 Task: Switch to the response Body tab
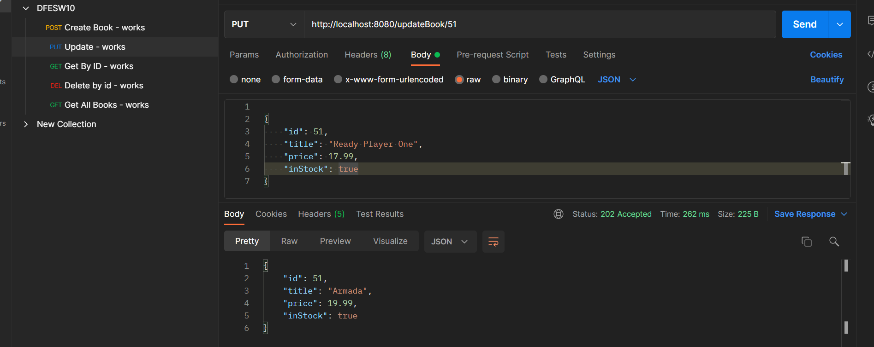[x=234, y=214]
